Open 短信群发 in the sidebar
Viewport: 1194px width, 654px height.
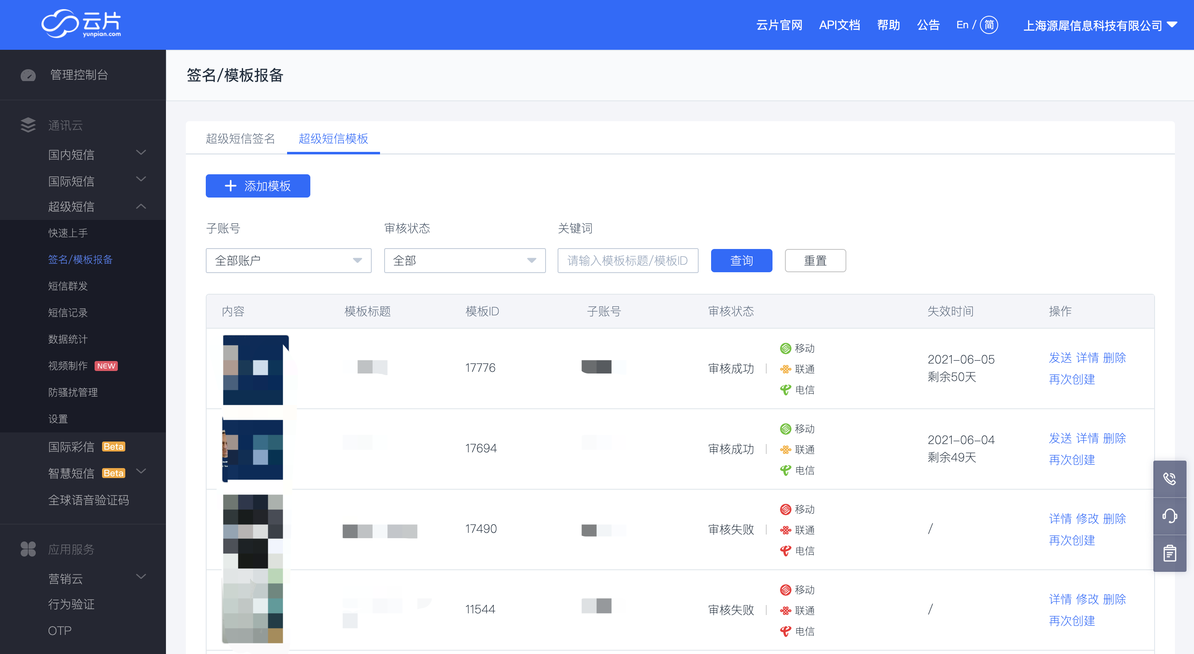pyautogui.click(x=68, y=286)
